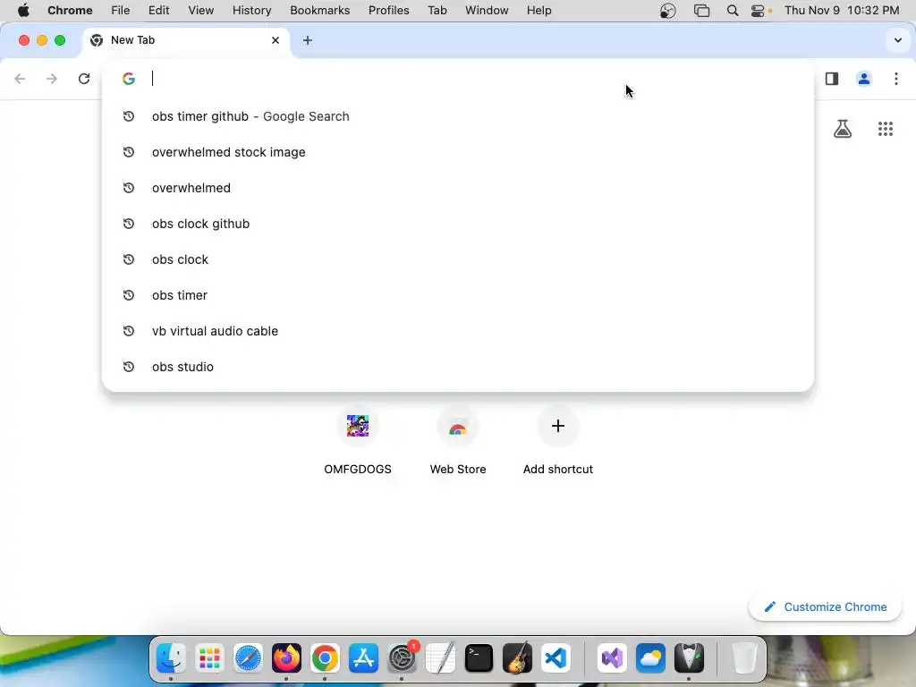Open the profile avatar button
The width and height of the screenshot is (916, 687).
[864, 79]
